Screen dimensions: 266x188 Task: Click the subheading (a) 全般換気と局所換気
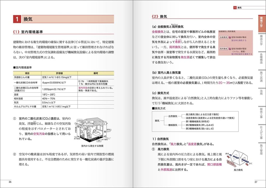click(168, 26)
